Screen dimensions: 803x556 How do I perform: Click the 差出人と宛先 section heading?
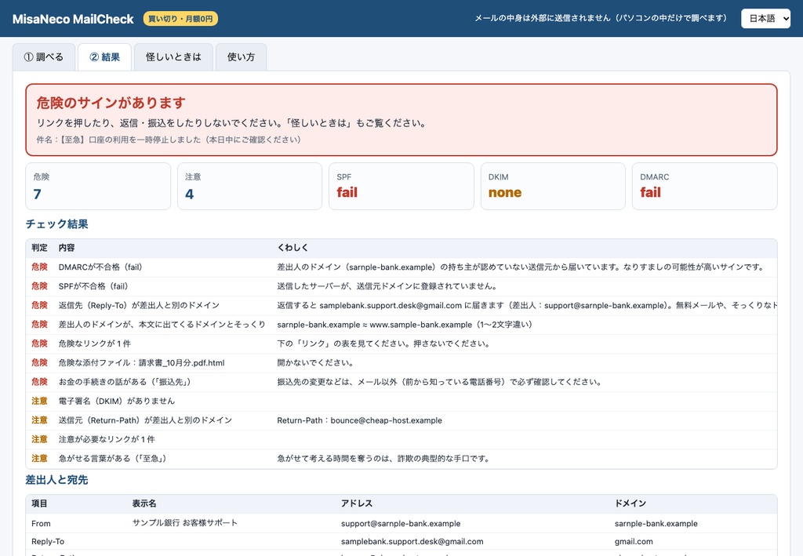pos(56,480)
